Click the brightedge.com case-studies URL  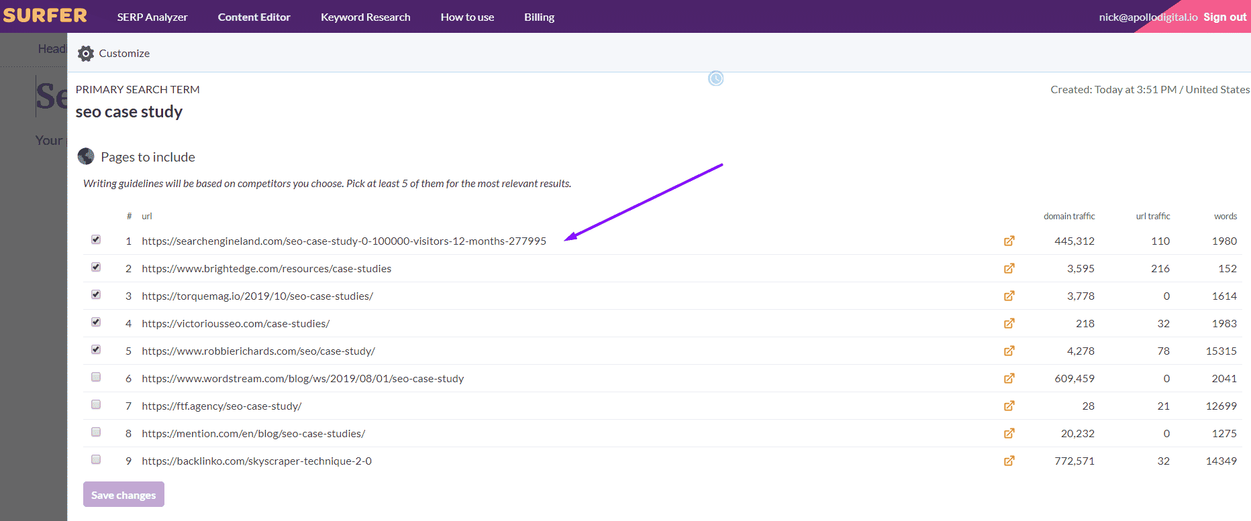[x=266, y=269]
